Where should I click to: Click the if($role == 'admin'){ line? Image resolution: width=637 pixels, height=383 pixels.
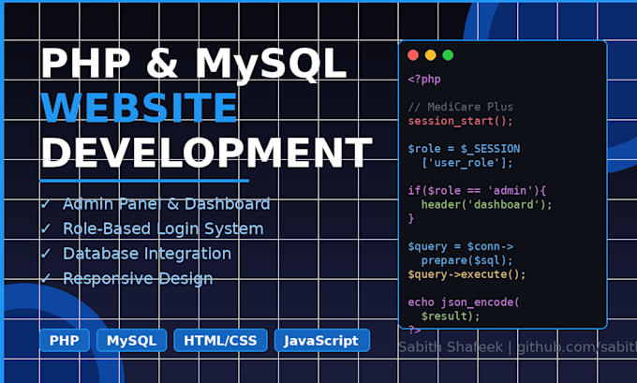477,190
